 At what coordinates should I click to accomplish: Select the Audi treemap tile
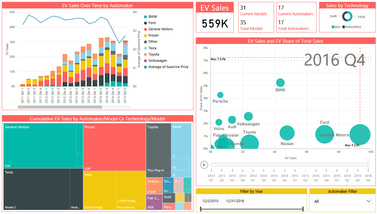[169, 197]
